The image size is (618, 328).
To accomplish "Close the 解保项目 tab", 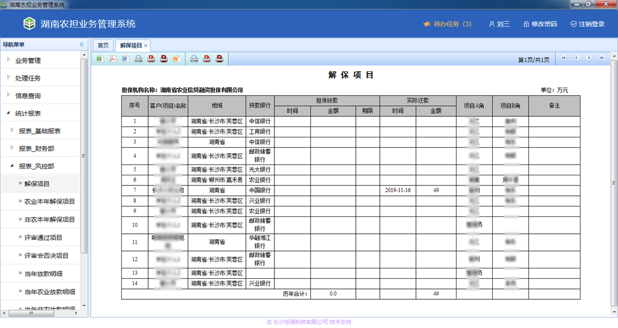I will [x=146, y=46].
